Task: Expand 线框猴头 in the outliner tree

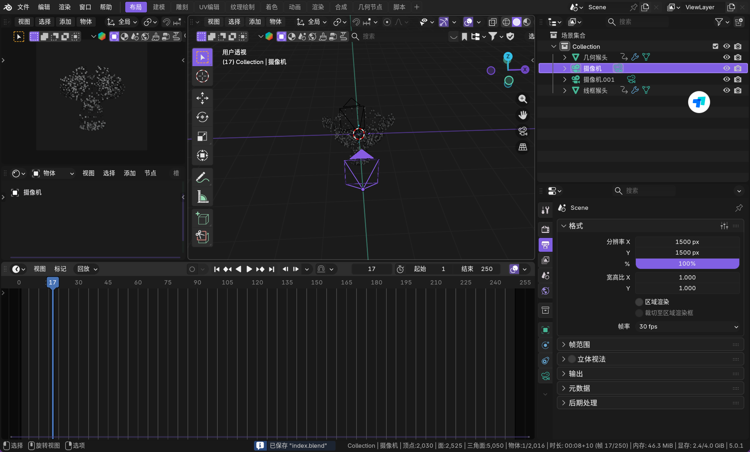Action: coord(565,90)
